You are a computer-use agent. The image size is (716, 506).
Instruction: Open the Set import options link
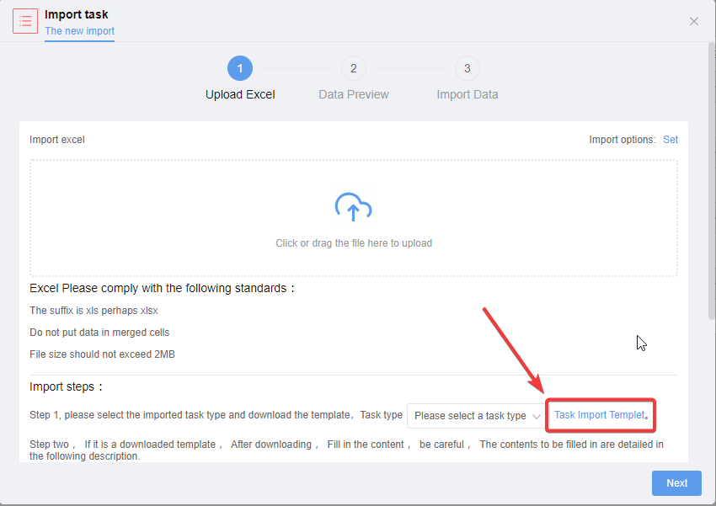pos(671,140)
